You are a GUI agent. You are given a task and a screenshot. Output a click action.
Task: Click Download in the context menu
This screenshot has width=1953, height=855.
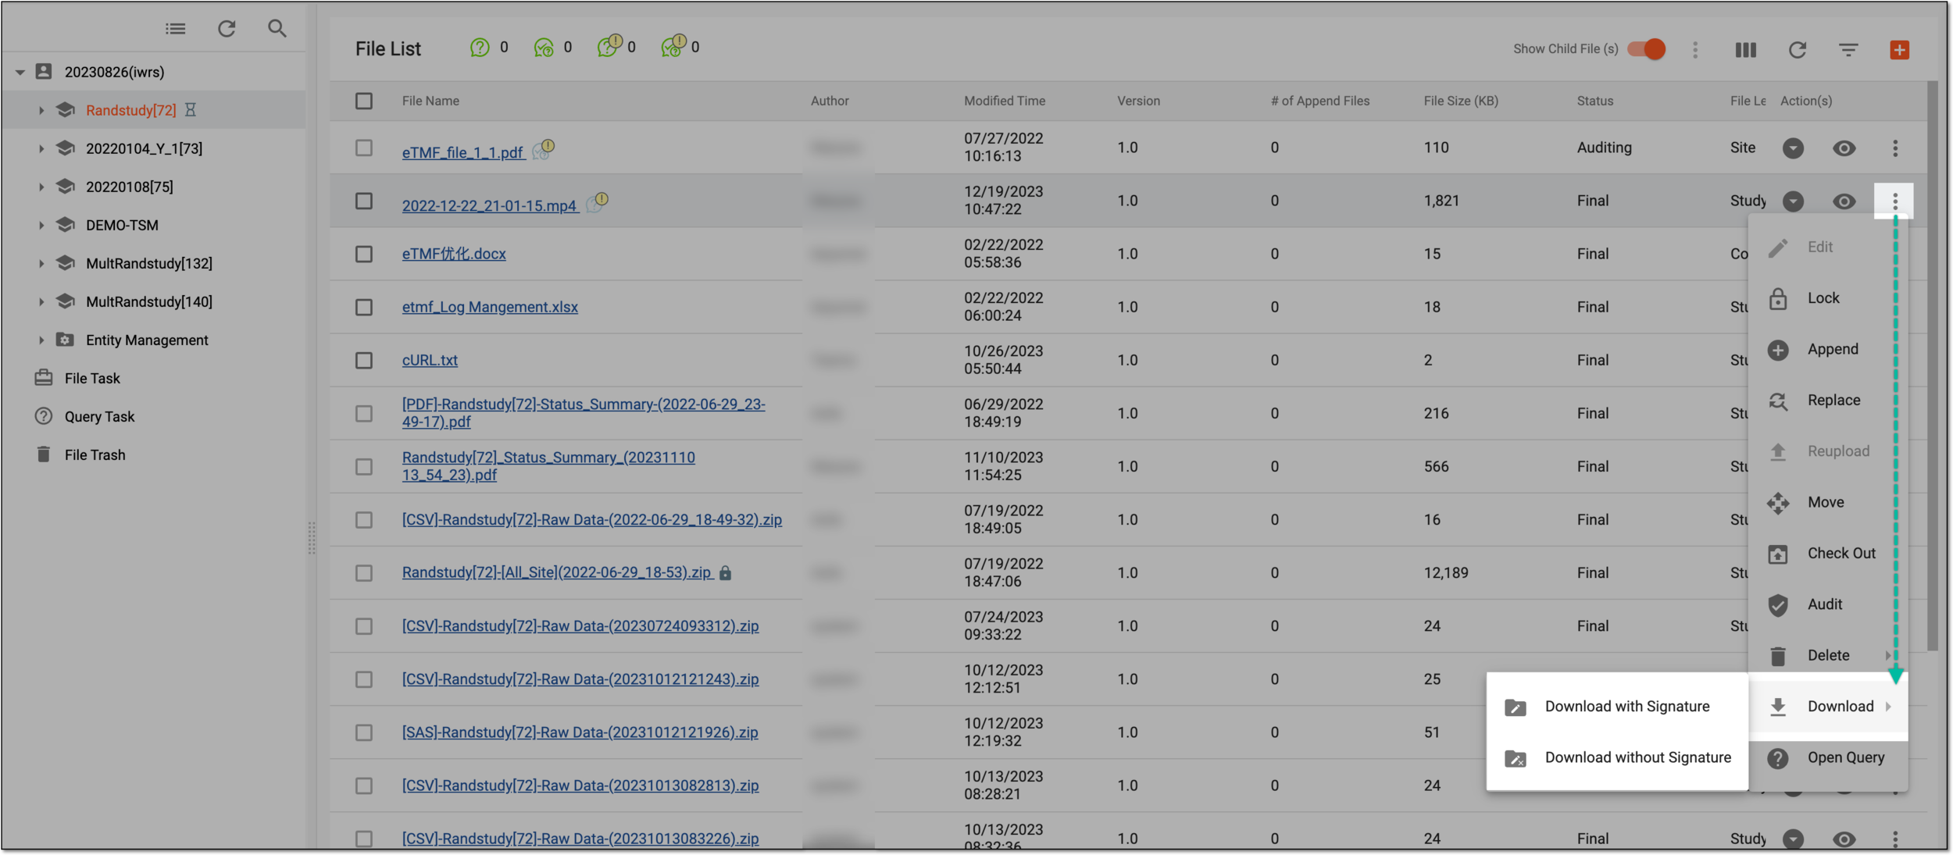[x=1828, y=707]
